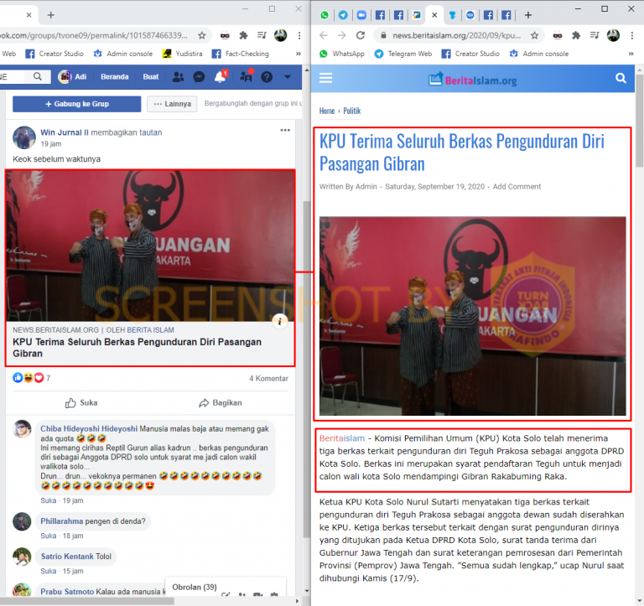Open shared link preview image on Facebook
Viewport: 644px width, 606px height.
pyautogui.click(x=150, y=246)
